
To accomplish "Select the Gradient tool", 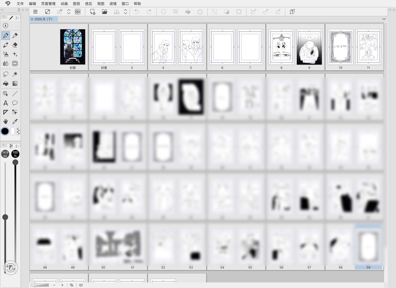I will [15, 83].
